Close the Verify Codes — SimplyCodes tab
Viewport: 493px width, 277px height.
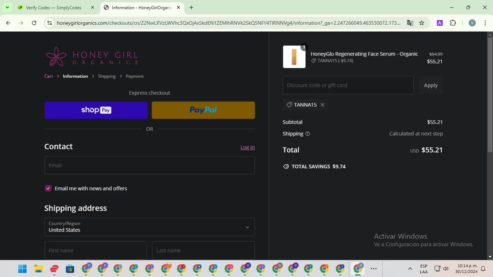[92, 8]
